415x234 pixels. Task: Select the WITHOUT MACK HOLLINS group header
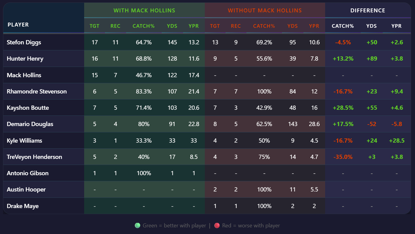point(265,11)
